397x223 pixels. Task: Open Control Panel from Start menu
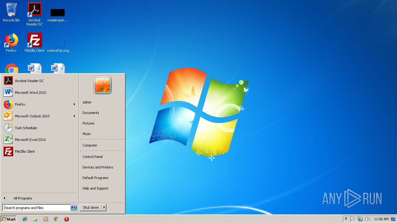102,157
